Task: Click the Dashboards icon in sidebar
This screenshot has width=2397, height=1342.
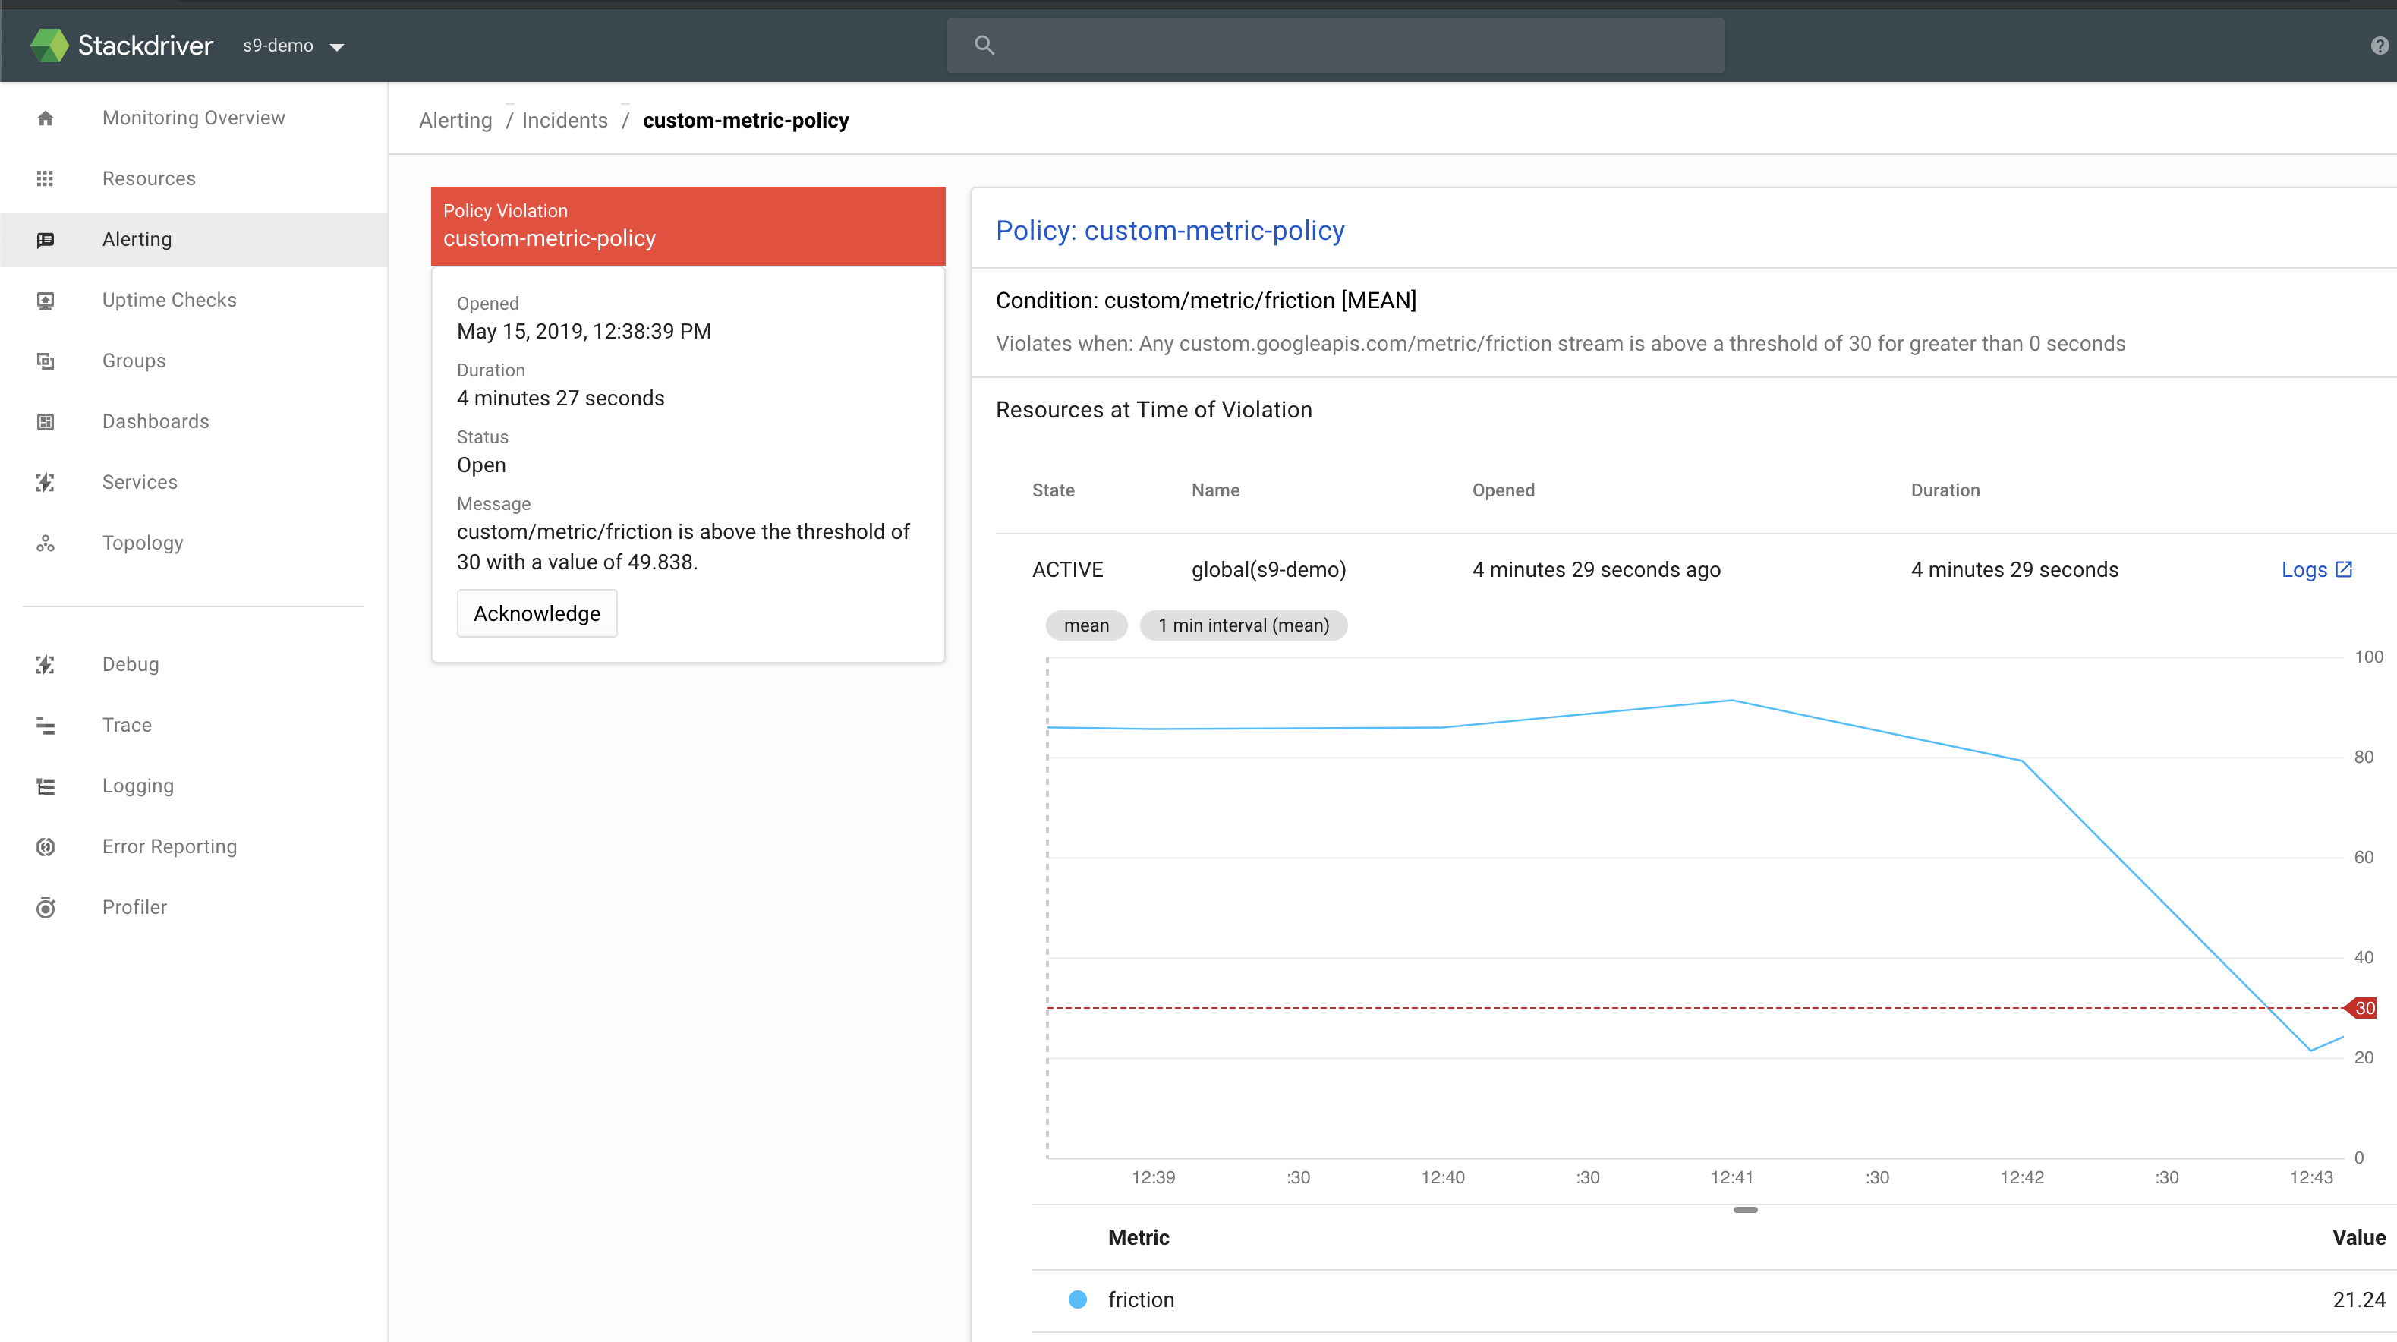Action: [x=46, y=421]
